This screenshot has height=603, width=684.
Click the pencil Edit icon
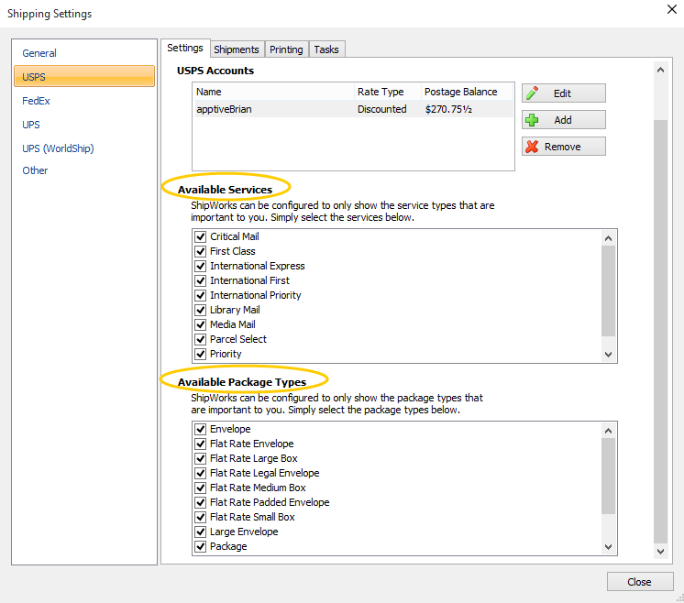[x=532, y=93]
